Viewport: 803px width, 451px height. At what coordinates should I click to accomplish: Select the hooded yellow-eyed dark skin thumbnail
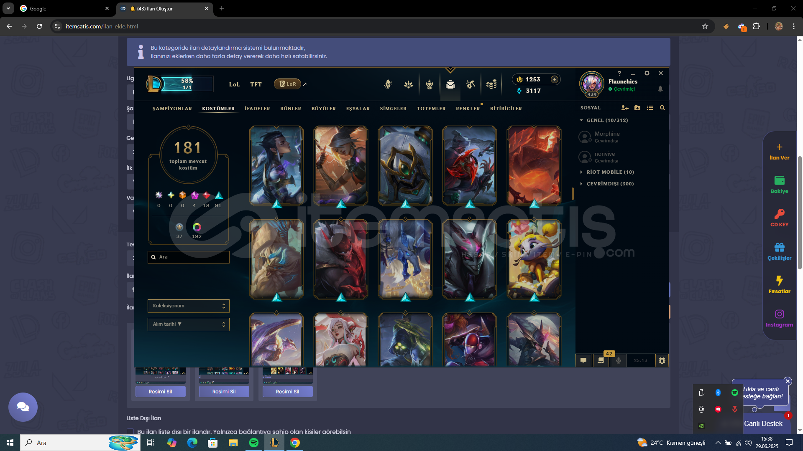tap(405, 340)
